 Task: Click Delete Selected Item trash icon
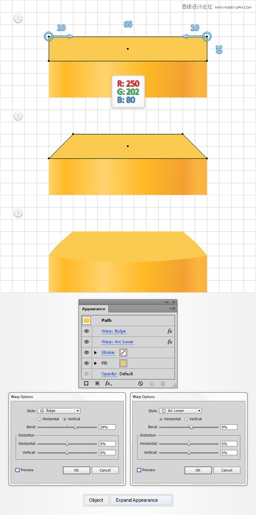163,384
